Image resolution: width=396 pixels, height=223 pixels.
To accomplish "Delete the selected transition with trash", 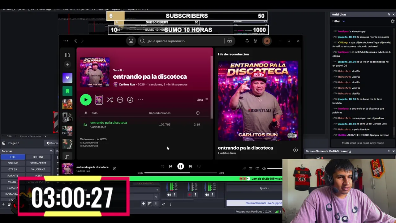I will [150, 204].
